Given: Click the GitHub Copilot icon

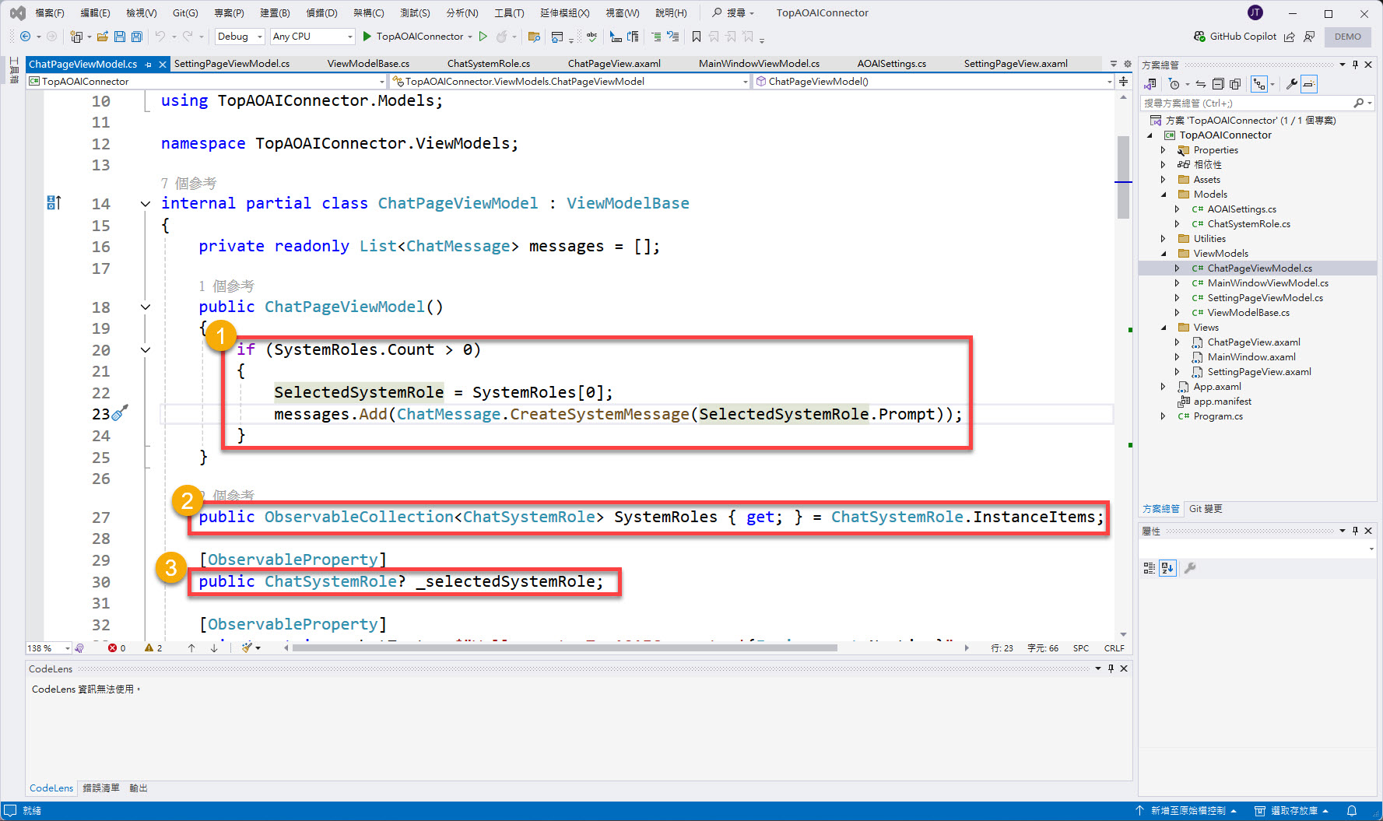Looking at the screenshot, I should coord(1199,37).
